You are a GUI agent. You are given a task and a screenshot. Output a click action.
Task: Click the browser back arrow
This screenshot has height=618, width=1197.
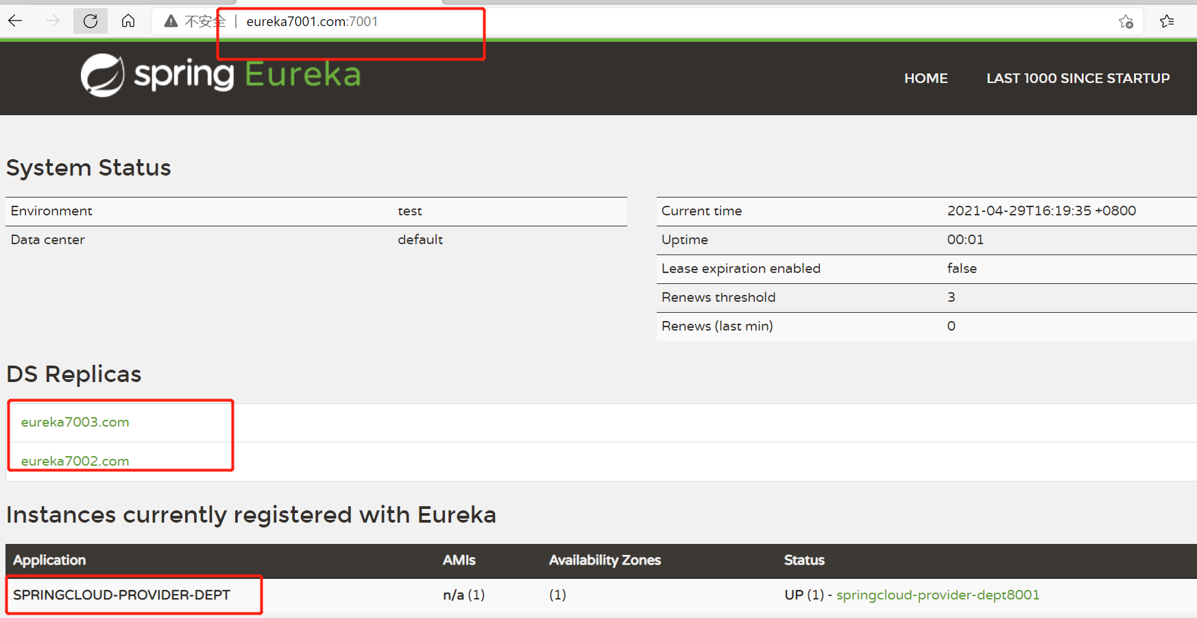point(15,21)
